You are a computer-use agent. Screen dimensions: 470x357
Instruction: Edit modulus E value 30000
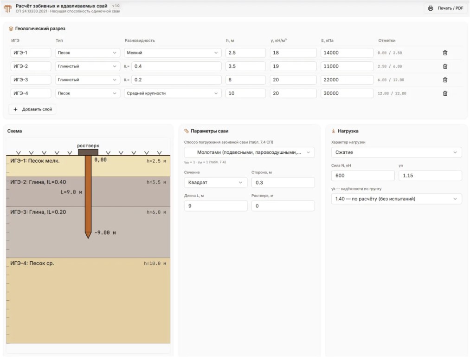click(347, 93)
